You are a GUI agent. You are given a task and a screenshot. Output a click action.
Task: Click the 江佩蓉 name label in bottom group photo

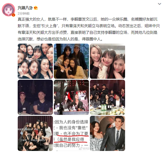pos(24,140)
